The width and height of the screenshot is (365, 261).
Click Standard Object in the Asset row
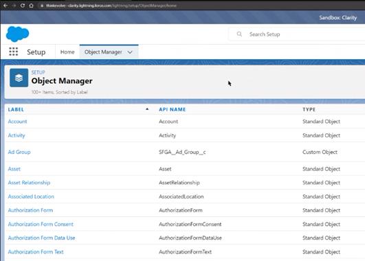[321, 169]
